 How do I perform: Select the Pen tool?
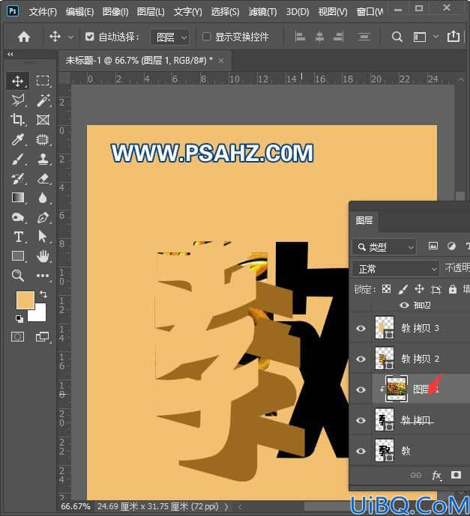click(x=43, y=217)
